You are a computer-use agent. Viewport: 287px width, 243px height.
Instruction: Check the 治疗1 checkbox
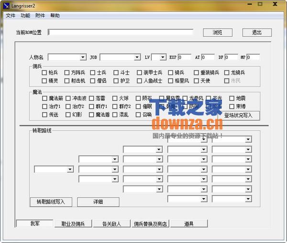44,106
